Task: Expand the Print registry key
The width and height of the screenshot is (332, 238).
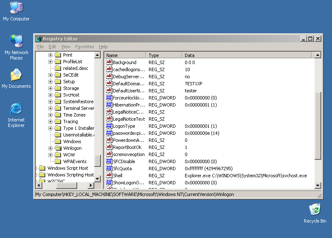Action: (50, 55)
